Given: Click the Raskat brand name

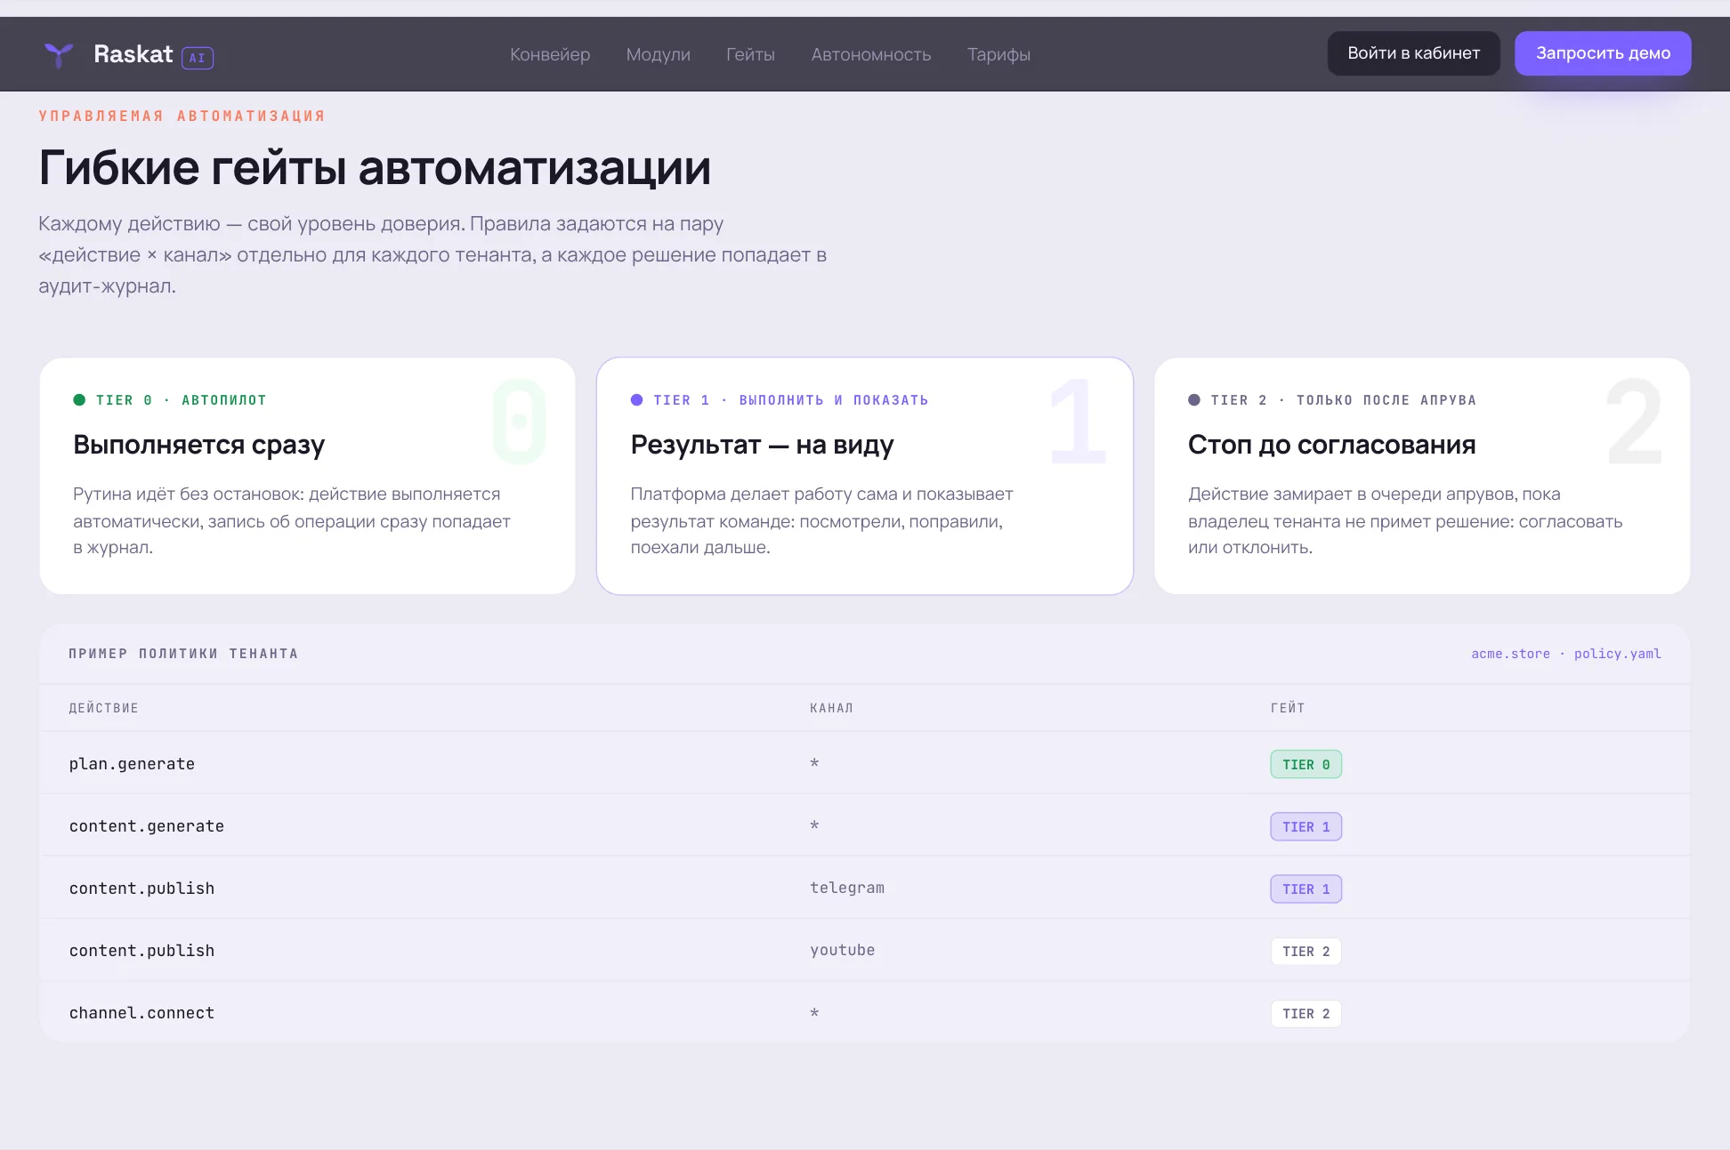Looking at the screenshot, I should point(133,54).
